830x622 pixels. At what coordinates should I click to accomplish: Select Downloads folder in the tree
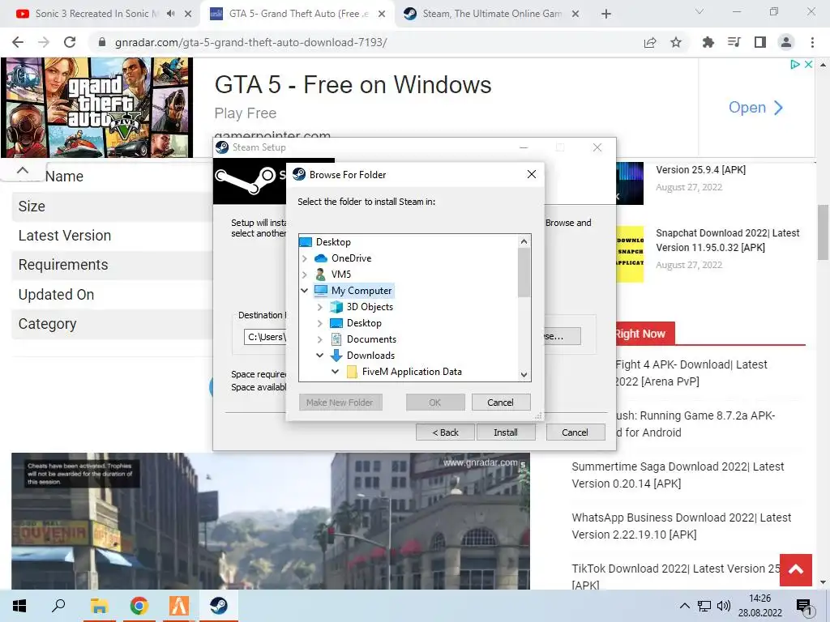click(x=370, y=356)
